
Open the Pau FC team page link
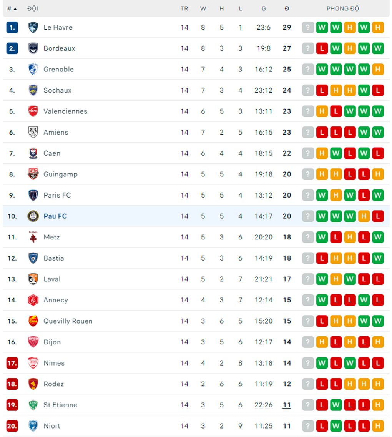pos(55,216)
